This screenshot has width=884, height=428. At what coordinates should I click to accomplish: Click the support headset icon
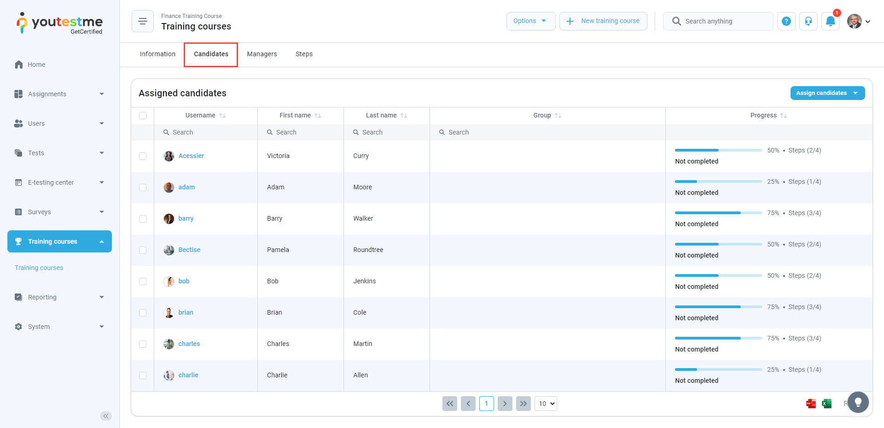coord(808,21)
